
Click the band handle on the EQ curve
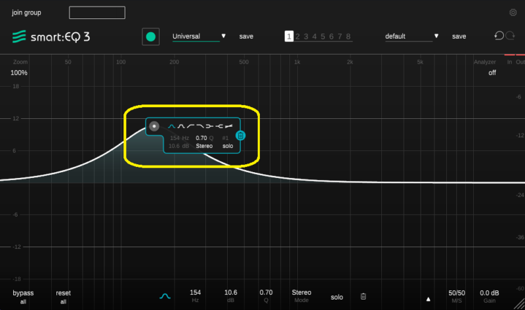(154, 126)
